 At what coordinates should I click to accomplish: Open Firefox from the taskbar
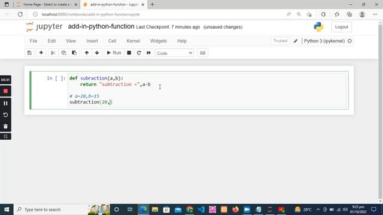click(235, 210)
